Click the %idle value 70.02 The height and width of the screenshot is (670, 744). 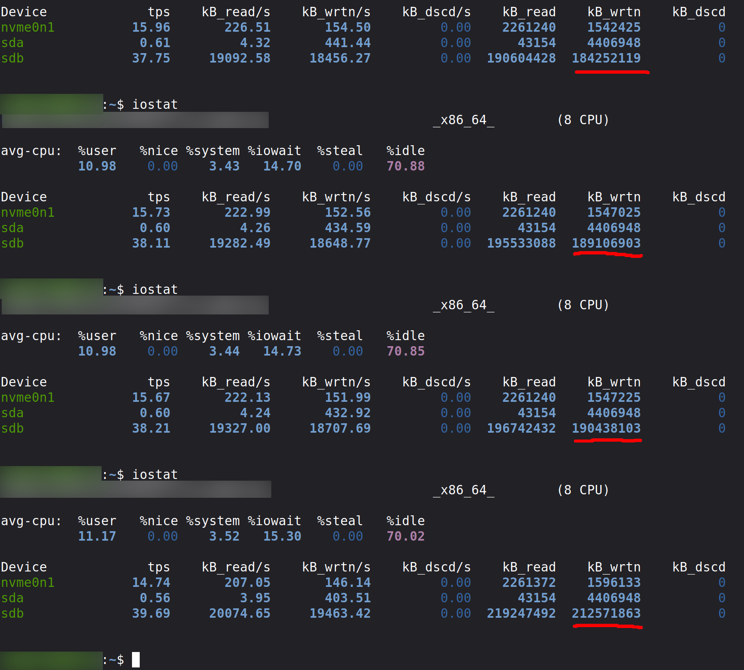click(405, 536)
